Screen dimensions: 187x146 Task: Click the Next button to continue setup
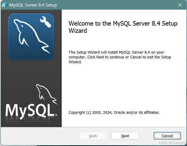(x=125, y=136)
